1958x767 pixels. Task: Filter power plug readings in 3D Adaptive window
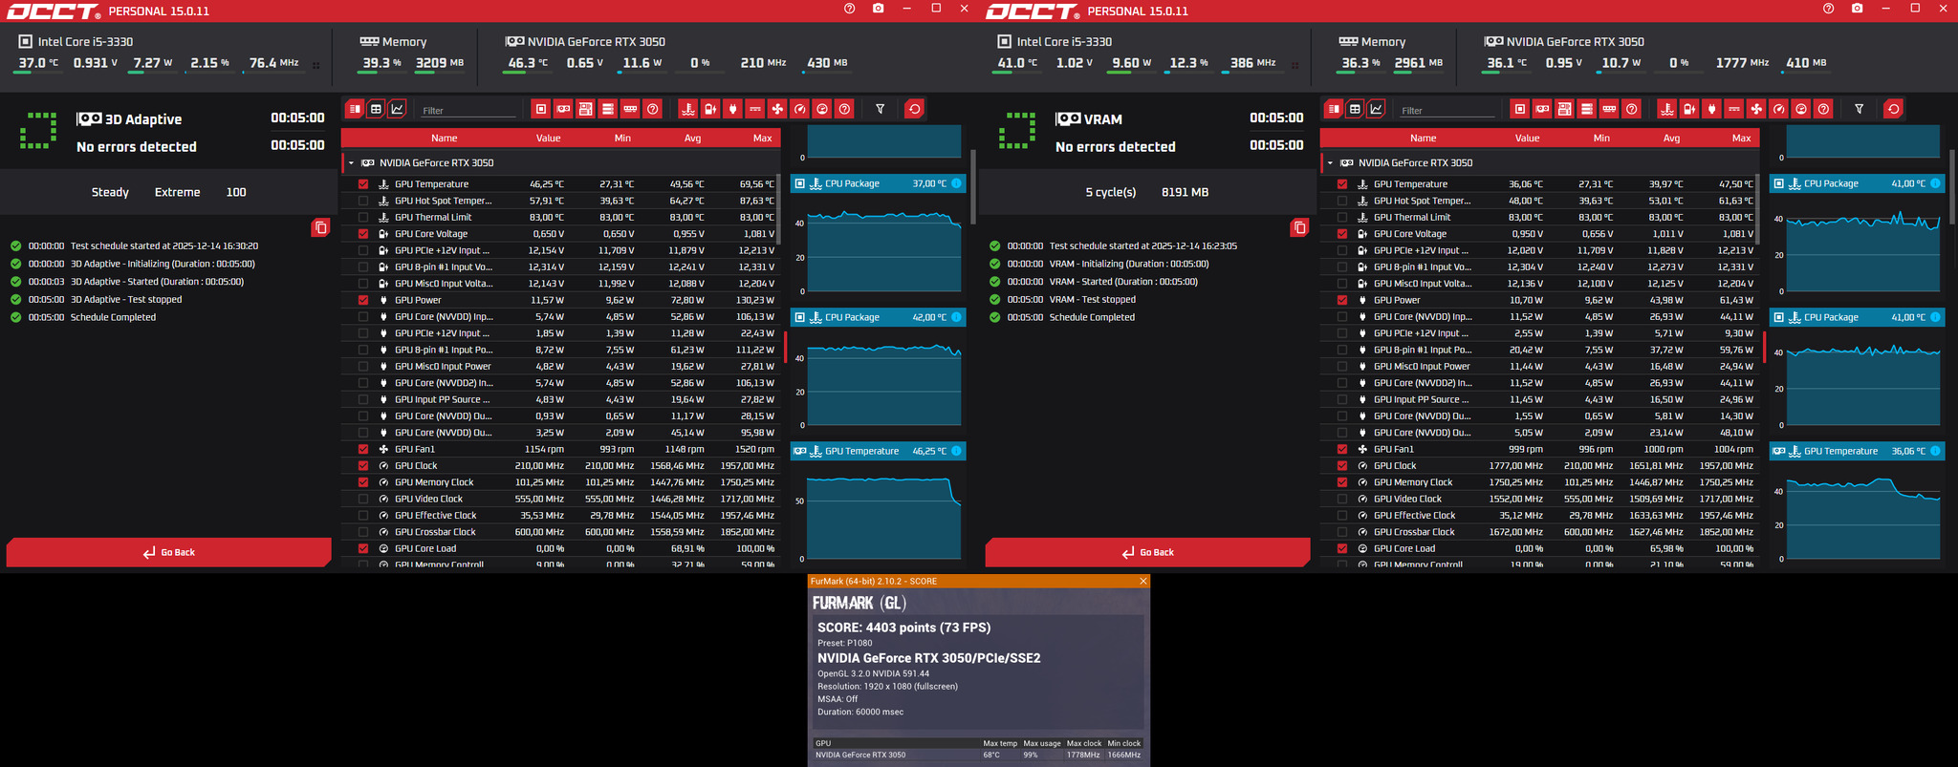point(732,109)
